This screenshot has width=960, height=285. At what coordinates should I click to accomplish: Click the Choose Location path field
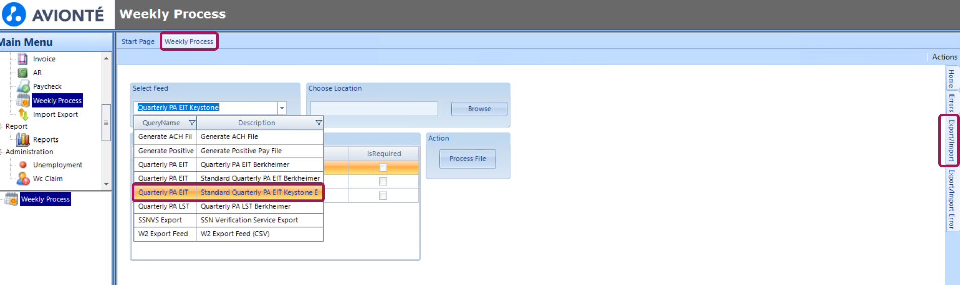pos(374,109)
